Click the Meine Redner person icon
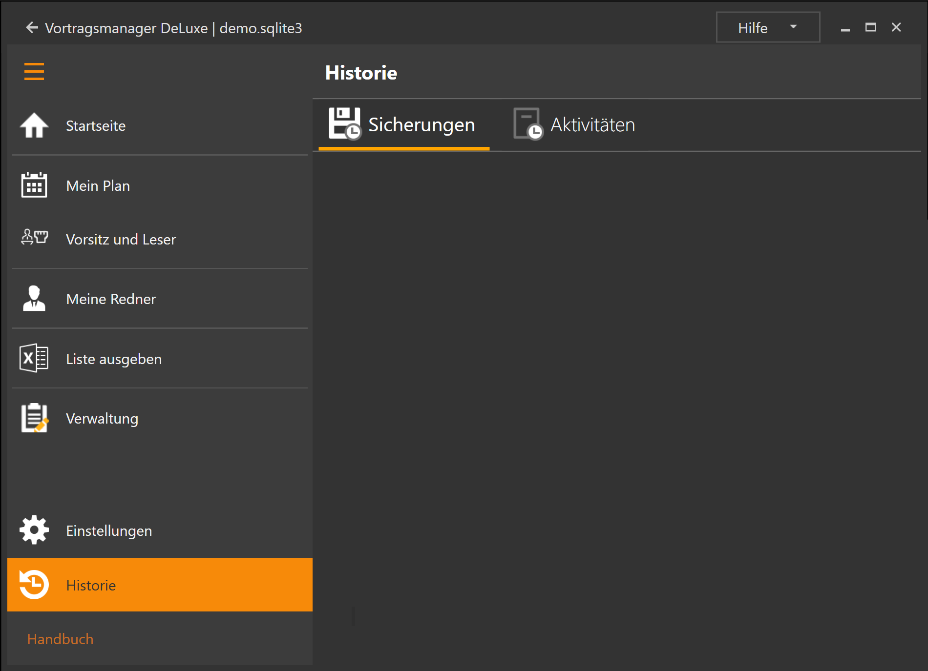 (34, 298)
